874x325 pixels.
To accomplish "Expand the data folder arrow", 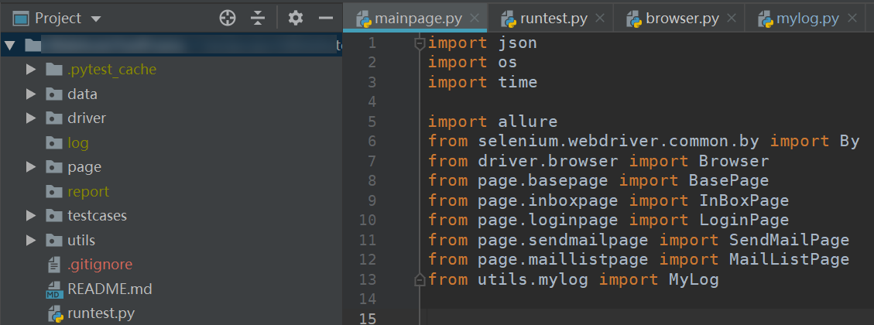I will (x=31, y=94).
